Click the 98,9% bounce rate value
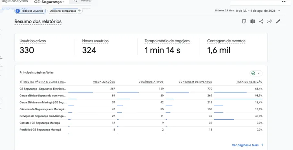Image resolution: width=293 pixels, height=150 pixels. pos(259,96)
